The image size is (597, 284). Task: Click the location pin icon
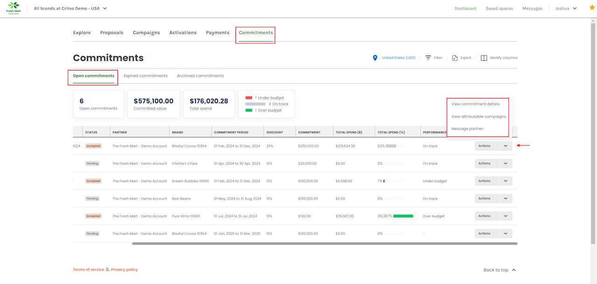coord(375,58)
